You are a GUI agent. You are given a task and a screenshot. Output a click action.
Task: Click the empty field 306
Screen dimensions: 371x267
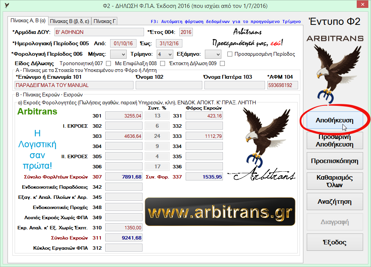tap(124, 166)
